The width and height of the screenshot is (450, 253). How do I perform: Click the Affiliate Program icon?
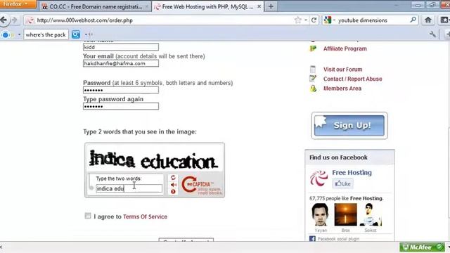point(313,48)
